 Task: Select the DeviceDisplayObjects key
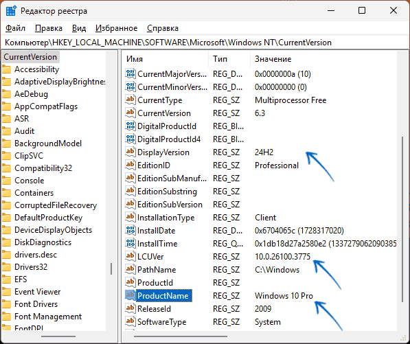[54, 230]
